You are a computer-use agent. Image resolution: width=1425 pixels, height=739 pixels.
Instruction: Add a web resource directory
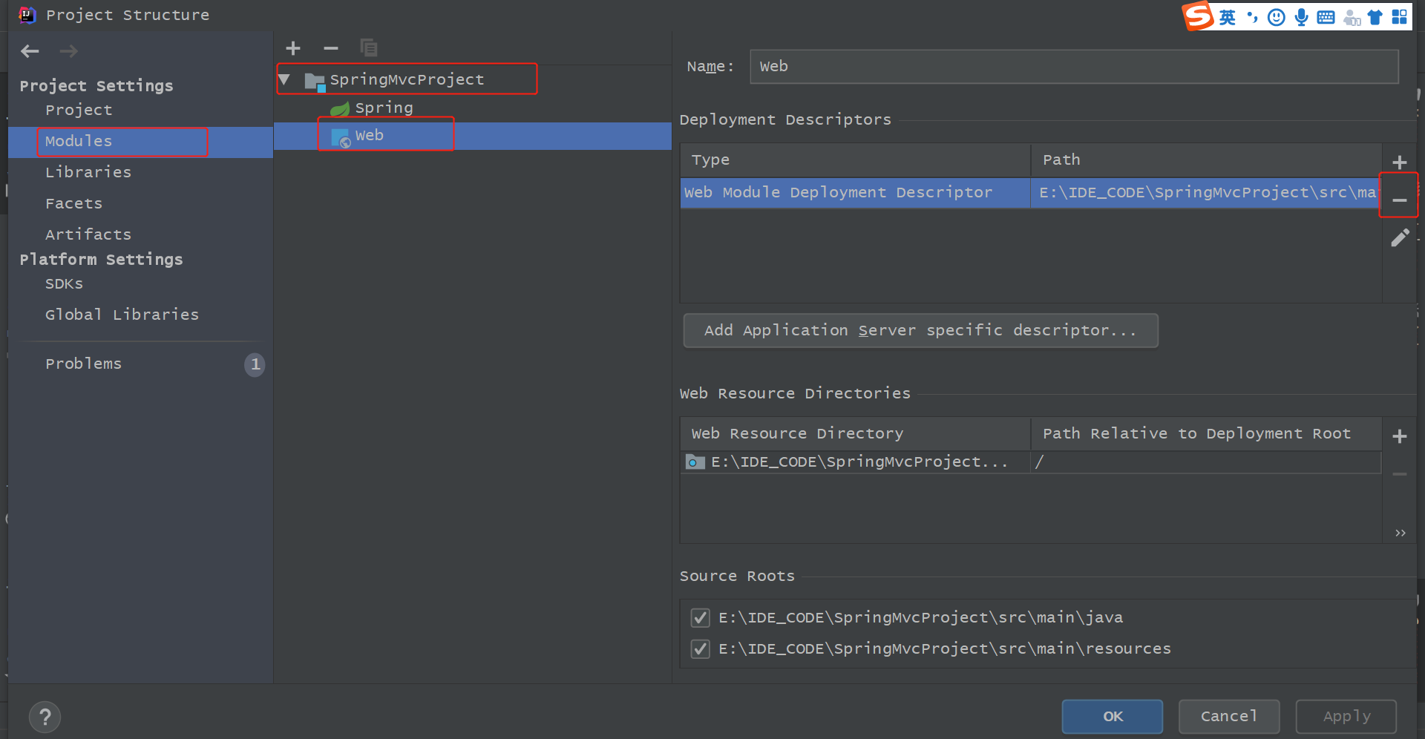pyautogui.click(x=1400, y=436)
